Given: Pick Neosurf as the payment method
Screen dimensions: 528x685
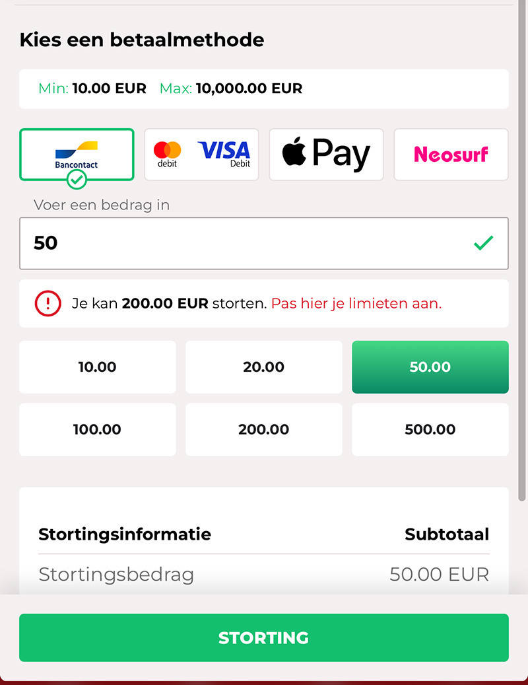Looking at the screenshot, I should [x=451, y=153].
